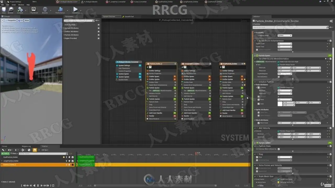
Task: Select the GoalParticle_Emitter node header
Action: click(x=232, y=64)
